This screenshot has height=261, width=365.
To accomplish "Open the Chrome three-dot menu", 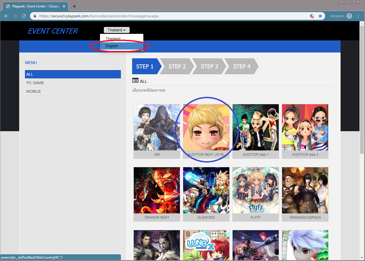I will [358, 16].
